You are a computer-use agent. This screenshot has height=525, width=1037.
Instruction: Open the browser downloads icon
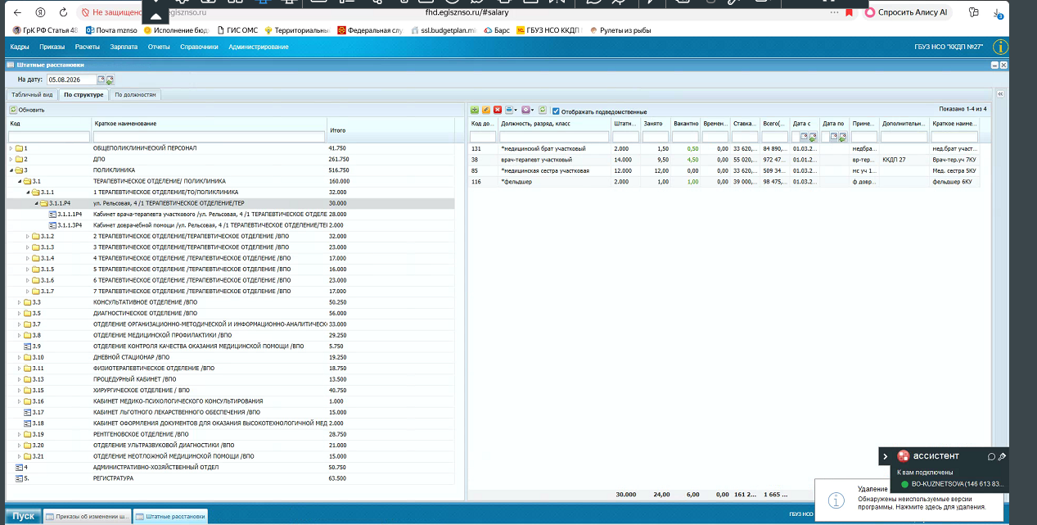pos(999,13)
